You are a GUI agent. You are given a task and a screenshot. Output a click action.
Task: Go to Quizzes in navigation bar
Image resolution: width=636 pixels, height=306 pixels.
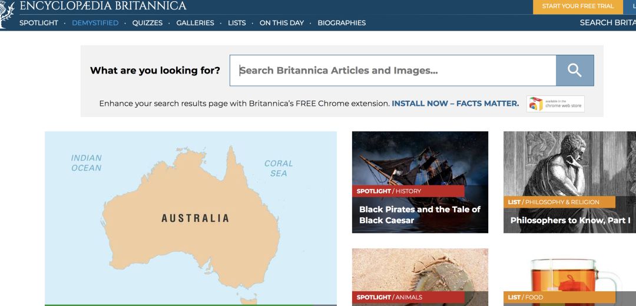(147, 23)
